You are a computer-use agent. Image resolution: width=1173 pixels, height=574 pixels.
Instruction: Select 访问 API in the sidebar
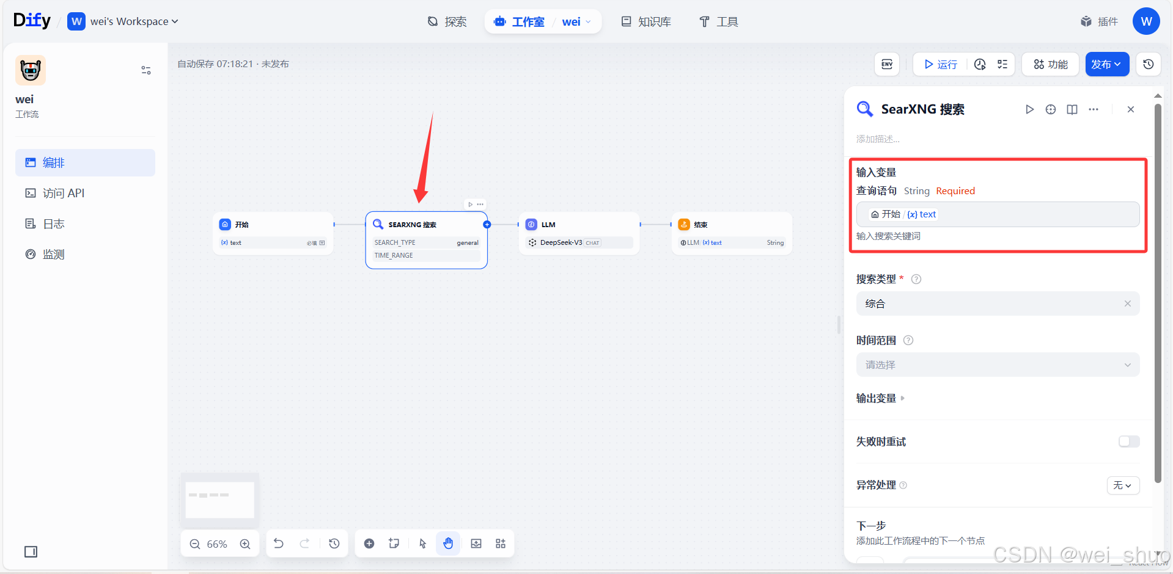(x=85, y=193)
